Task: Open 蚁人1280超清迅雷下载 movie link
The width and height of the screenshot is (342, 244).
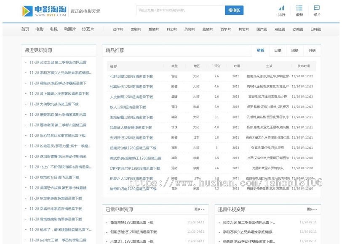Action: pyautogui.click(x=128, y=107)
